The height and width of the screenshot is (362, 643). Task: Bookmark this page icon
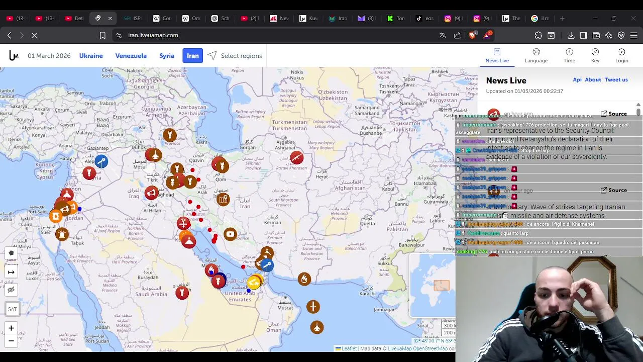[x=102, y=35]
